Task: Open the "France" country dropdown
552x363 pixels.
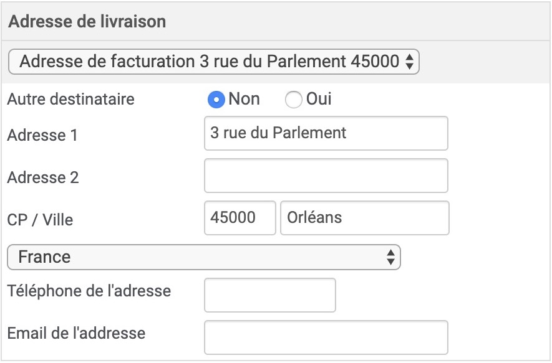Action: [x=204, y=257]
